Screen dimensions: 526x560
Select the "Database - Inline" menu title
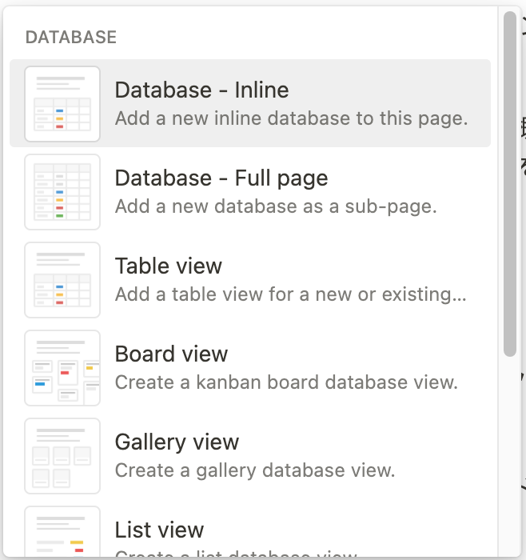[x=201, y=90]
